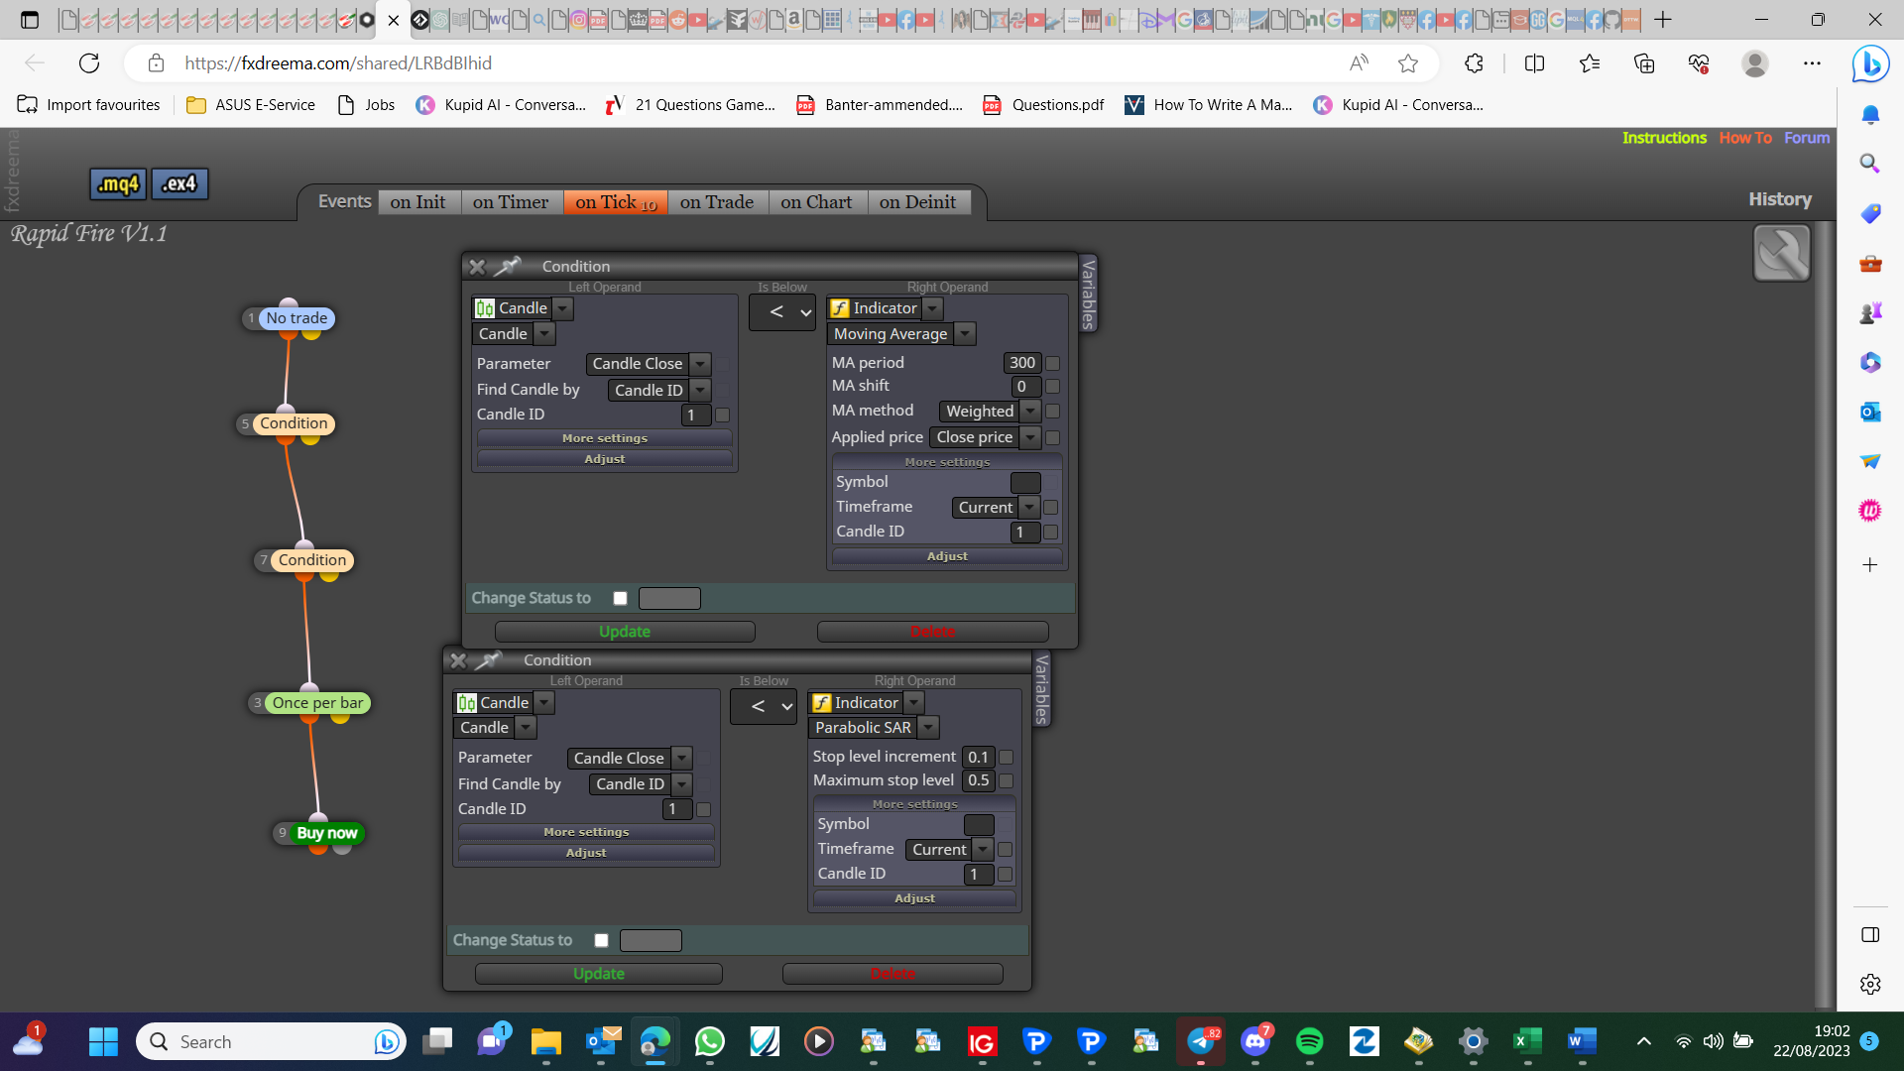Click the MA period value field
Screen dimensions: 1904x1071
[x=1022, y=363]
